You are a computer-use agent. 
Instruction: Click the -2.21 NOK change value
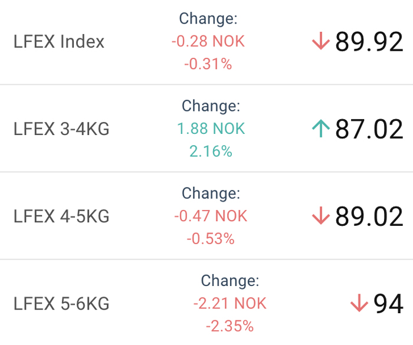tap(230, 303)
